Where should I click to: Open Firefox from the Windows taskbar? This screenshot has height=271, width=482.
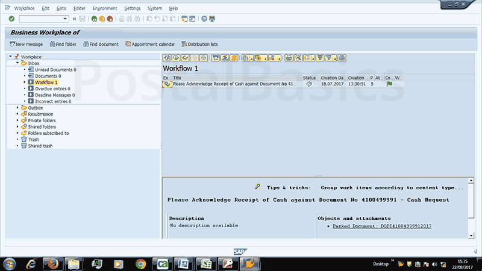(52, 263)
